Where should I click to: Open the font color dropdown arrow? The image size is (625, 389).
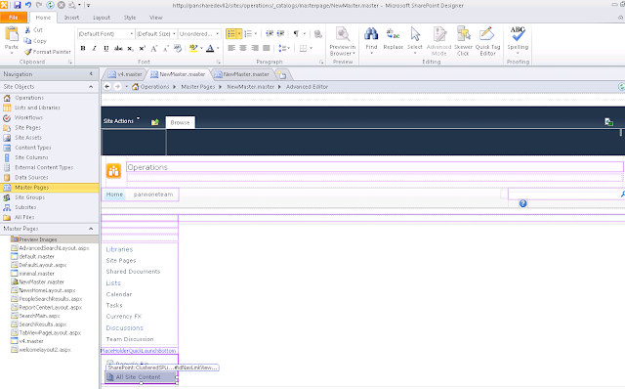tap(218, 48)
